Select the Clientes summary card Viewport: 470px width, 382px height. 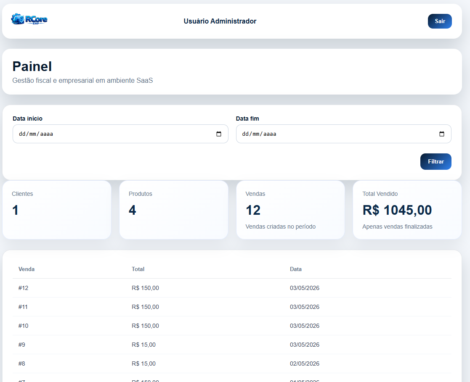point(57,210)
